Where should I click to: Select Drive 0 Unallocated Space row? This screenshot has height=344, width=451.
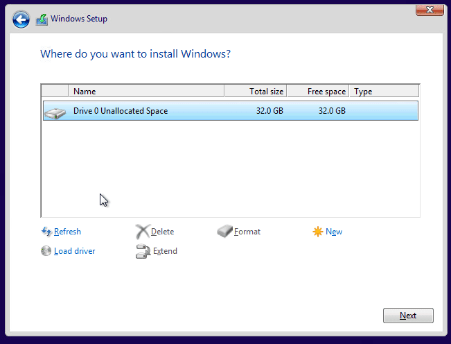click(x=231, y=111)
